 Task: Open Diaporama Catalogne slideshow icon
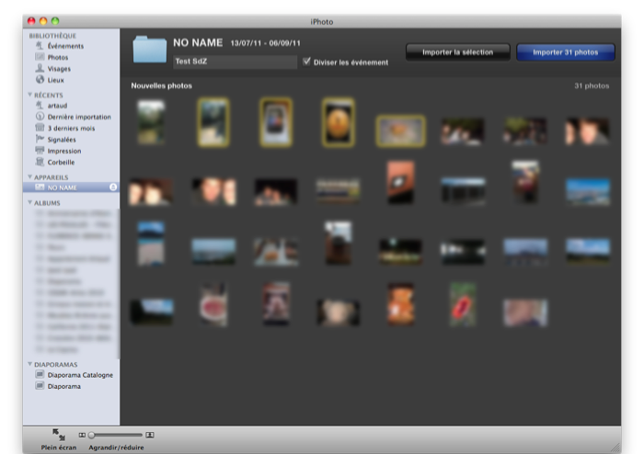(40, 374)
